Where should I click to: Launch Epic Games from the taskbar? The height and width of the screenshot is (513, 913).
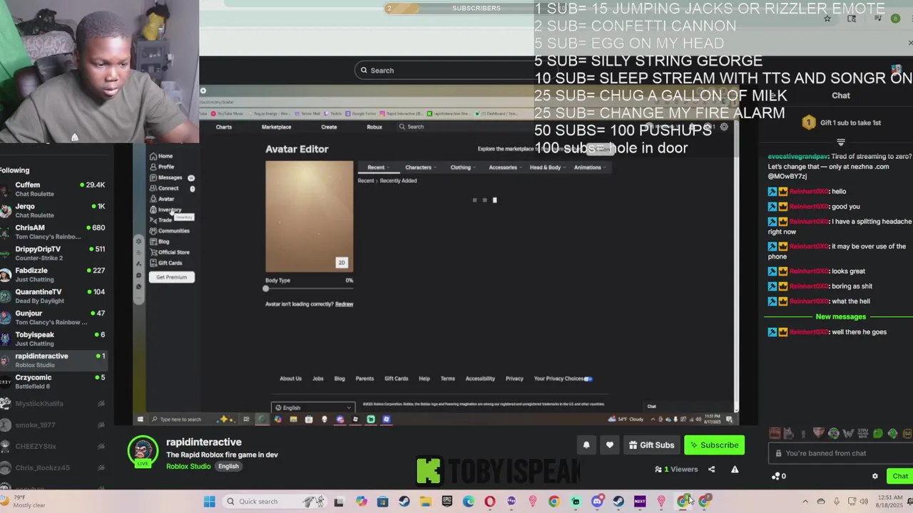tap(447, 502)
